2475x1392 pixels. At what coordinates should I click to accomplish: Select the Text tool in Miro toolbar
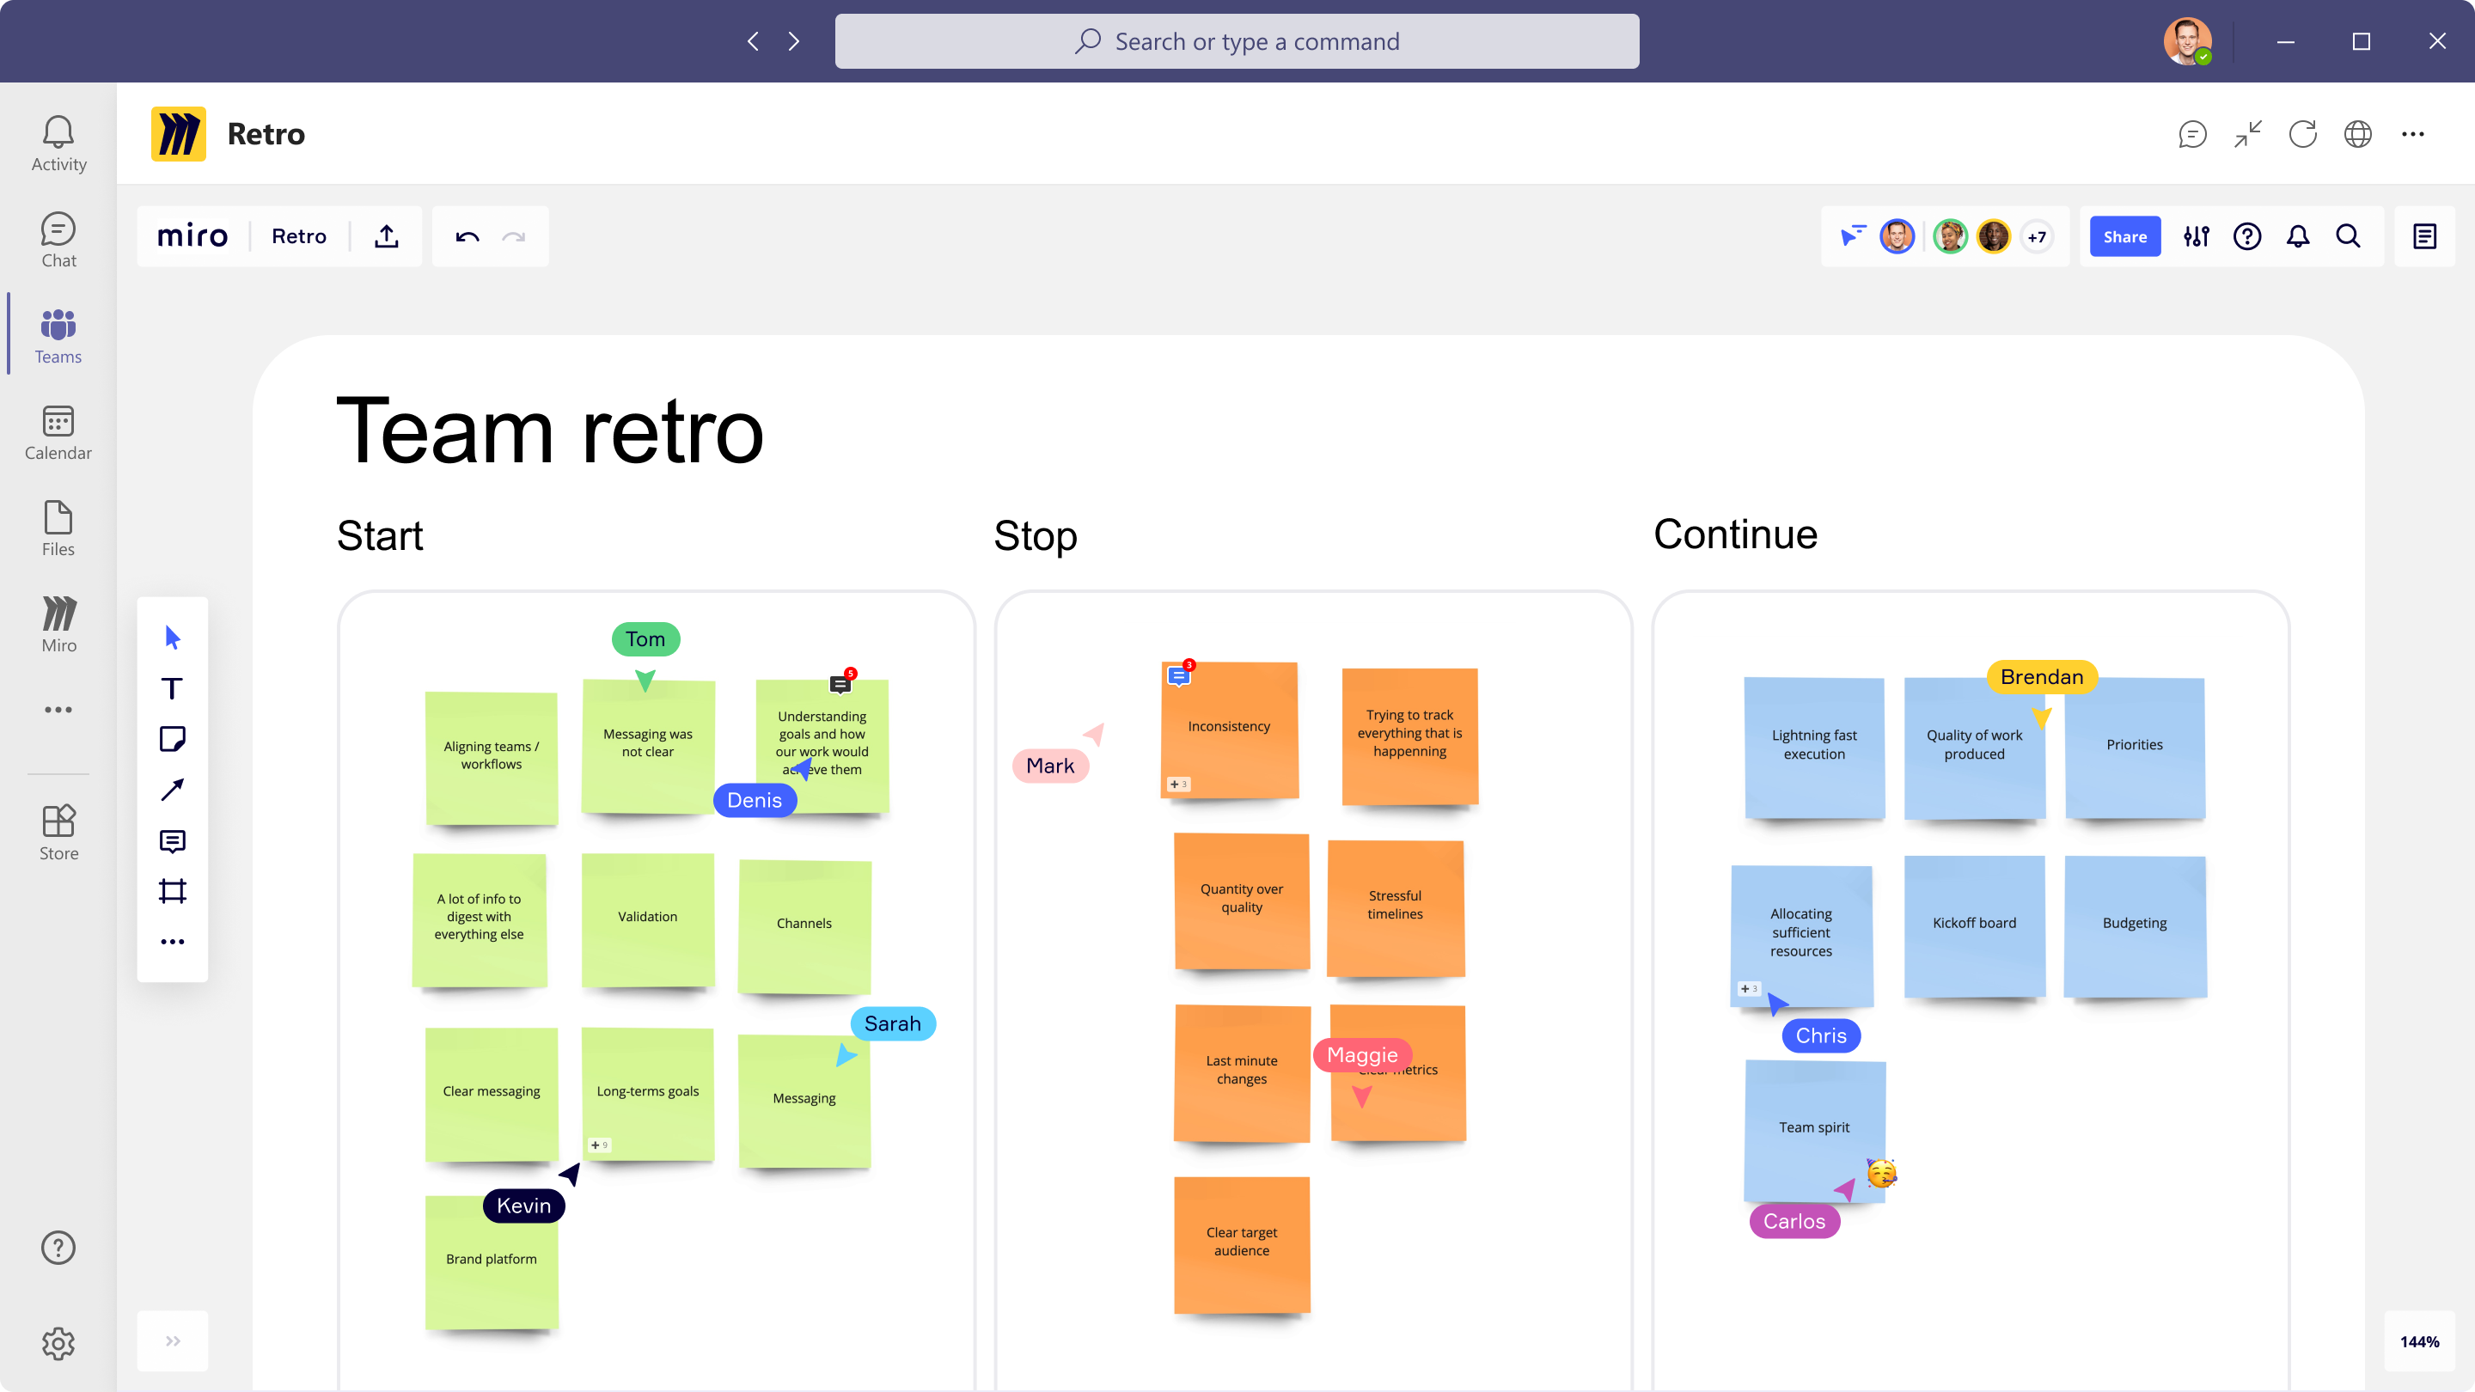(x=172, y=687)
